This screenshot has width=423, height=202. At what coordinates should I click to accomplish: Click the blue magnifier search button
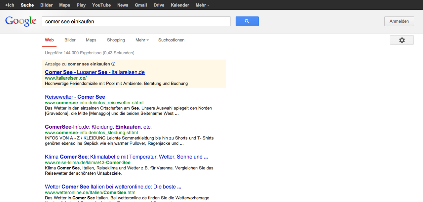click(247, 21)
